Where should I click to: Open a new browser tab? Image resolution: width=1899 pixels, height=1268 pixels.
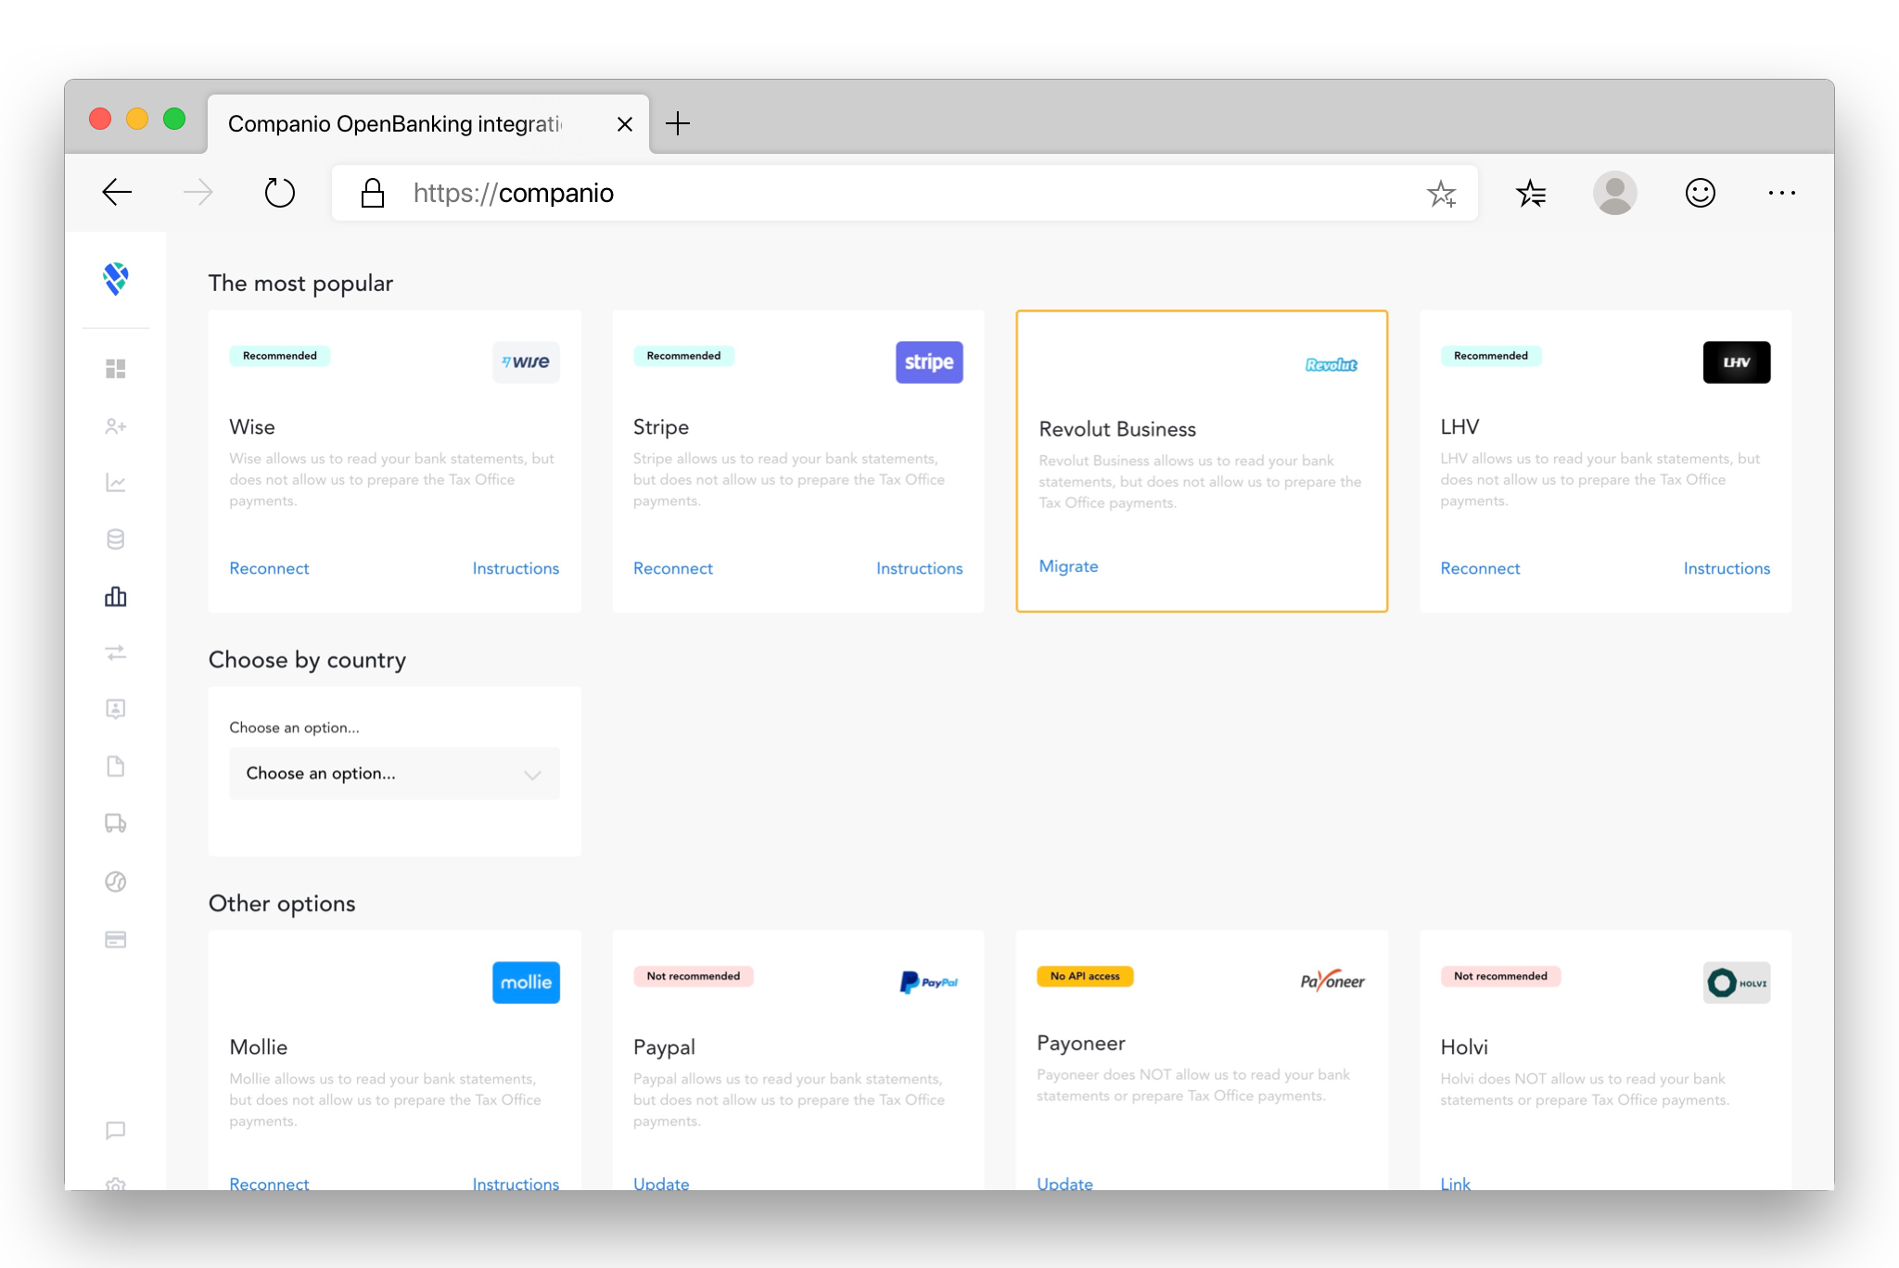click(x=678, y=123)
